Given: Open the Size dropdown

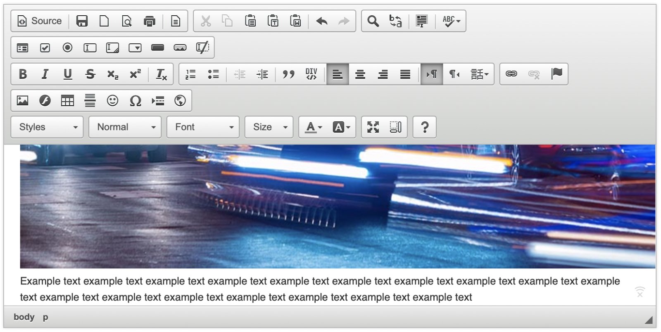Looking at the screenshot, I should coord(269,127).
